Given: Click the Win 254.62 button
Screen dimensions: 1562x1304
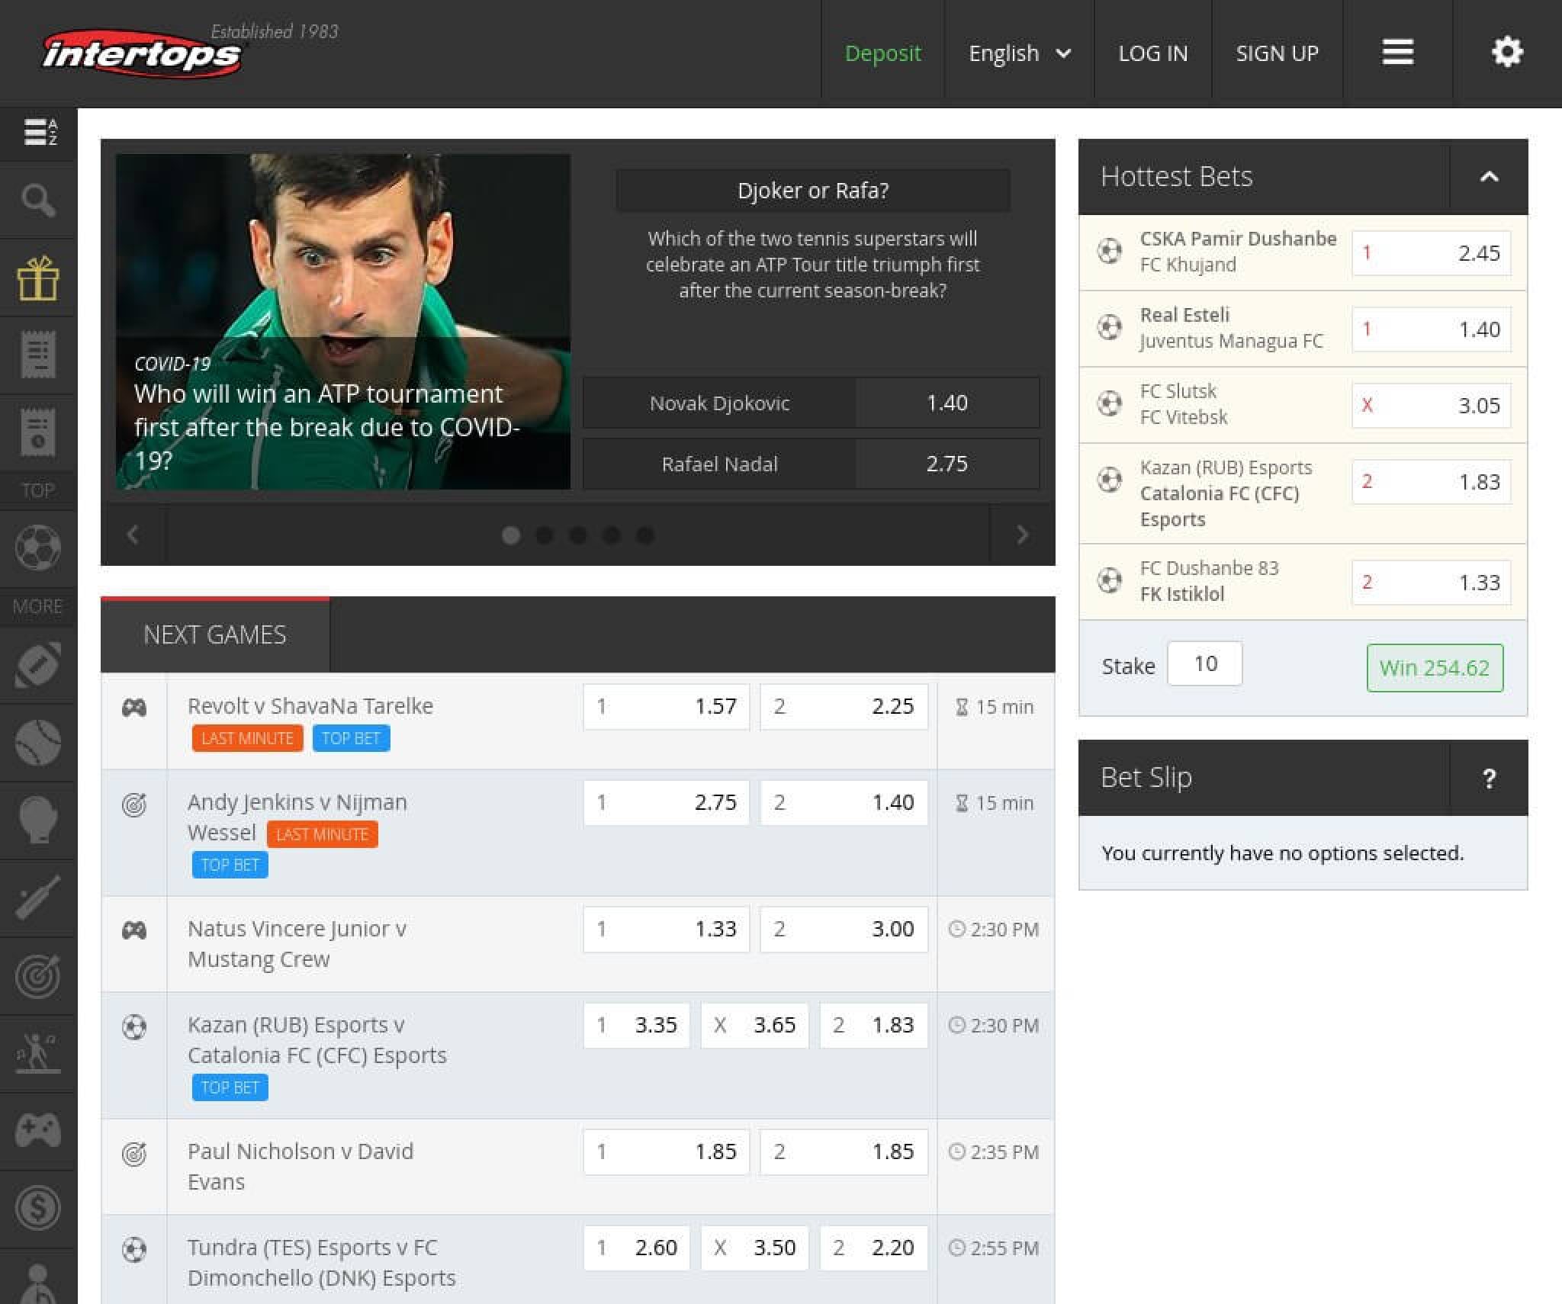Looking at the screenshot, I should click(1435, 668).
